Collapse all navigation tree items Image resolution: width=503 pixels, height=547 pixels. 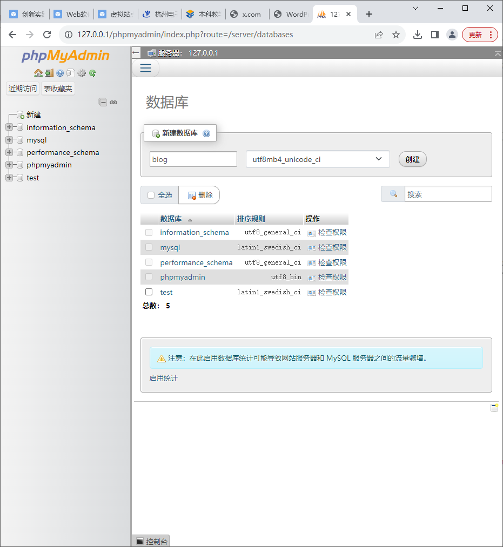[103, 102]
